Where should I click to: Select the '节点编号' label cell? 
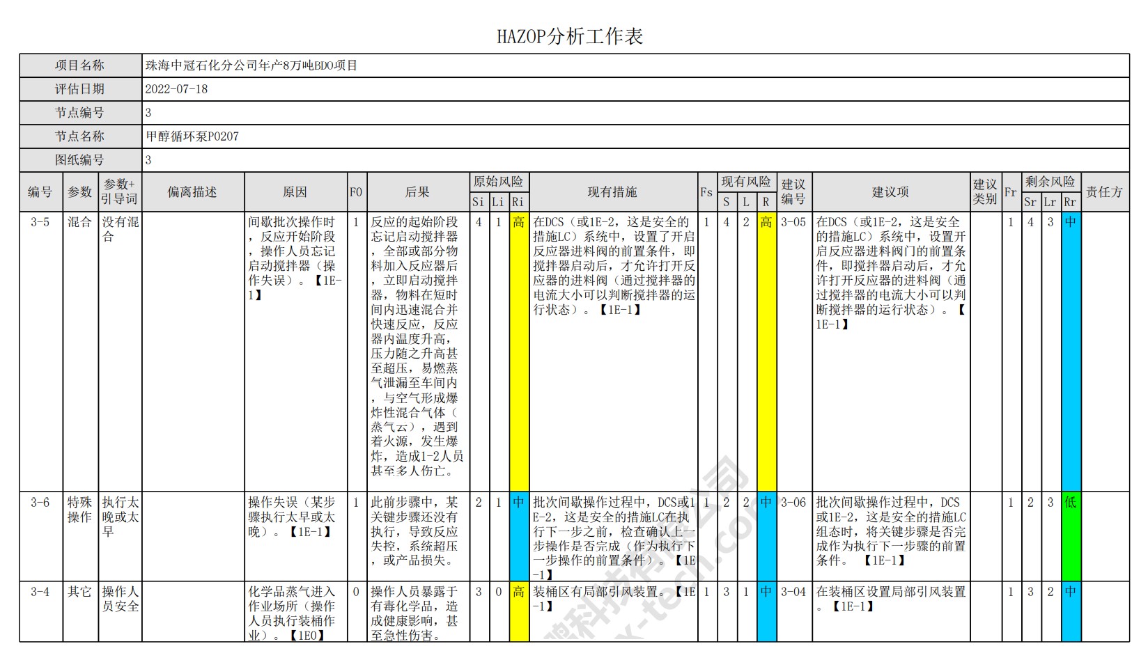[x=81, y=113]
